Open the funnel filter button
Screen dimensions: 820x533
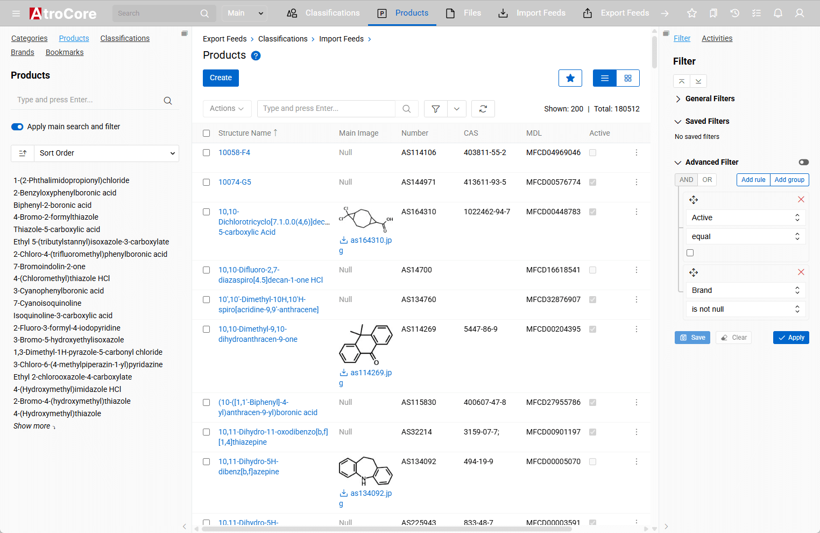pyautogui.click(x=436, y=109)
